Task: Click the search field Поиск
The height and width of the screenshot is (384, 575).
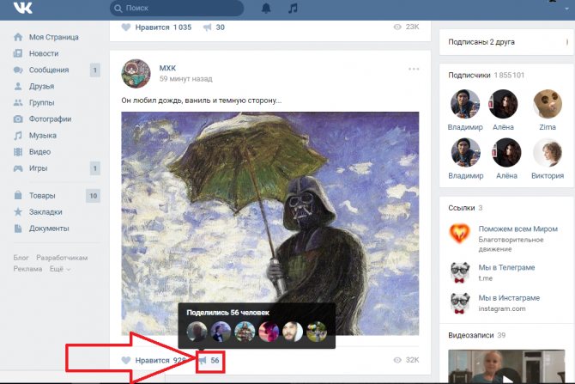Action: coord(177,8)
